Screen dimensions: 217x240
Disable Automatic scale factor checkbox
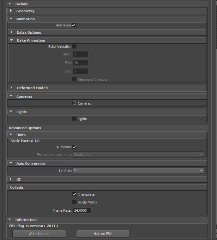[74, 147]
